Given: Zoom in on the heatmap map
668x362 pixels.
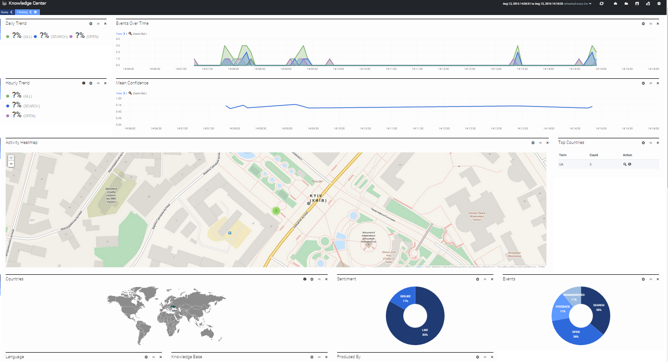Looking at the screenshot, I should click(x=11, y=158).
